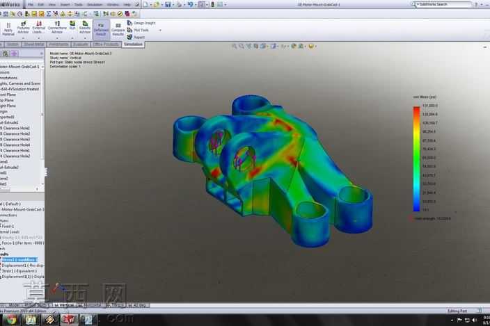Select the highlighted Stress1 von Mises result

coord(19,259)
